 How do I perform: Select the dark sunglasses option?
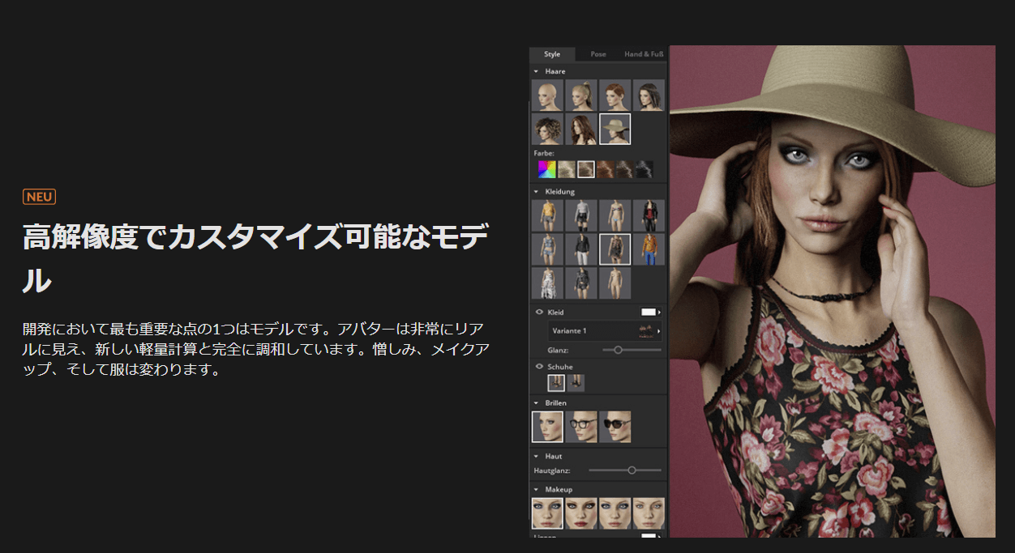[x=615, y=427]
